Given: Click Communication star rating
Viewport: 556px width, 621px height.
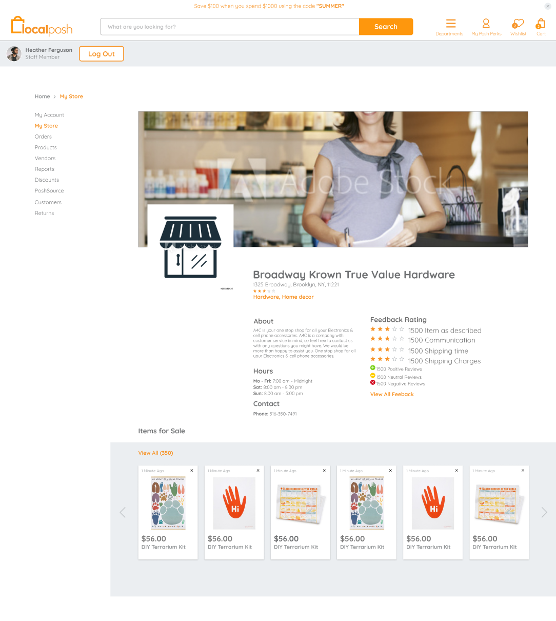Looking at the screenshot, I should [387, 339].
